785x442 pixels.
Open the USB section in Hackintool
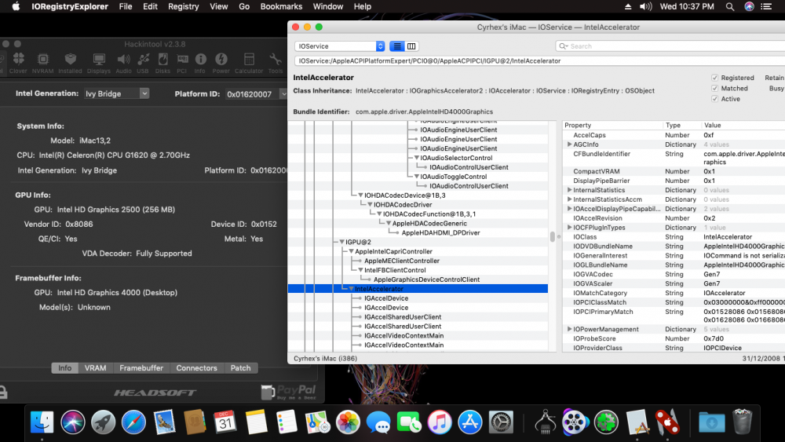pos(143,63)
